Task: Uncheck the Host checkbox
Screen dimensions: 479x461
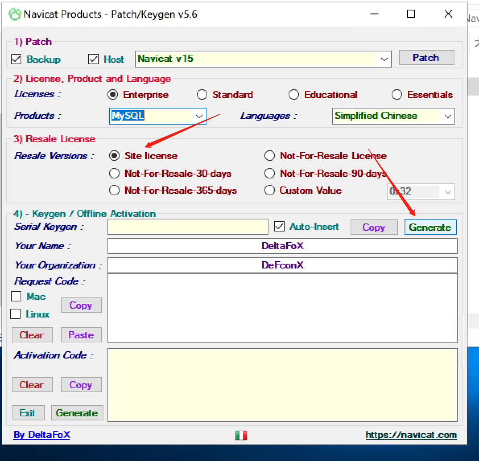Action: click(93, 59)
